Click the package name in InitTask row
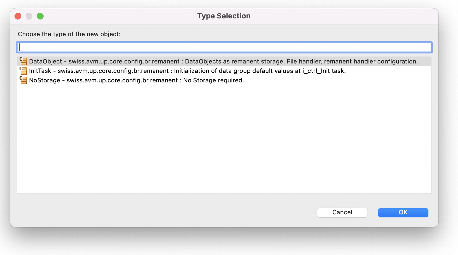The width and height of the screenshot is (458, 255). 113,71
